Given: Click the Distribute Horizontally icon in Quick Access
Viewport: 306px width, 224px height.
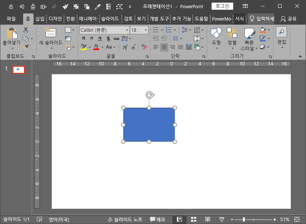Looking at the screenshot, I should [x=43, y=7].
